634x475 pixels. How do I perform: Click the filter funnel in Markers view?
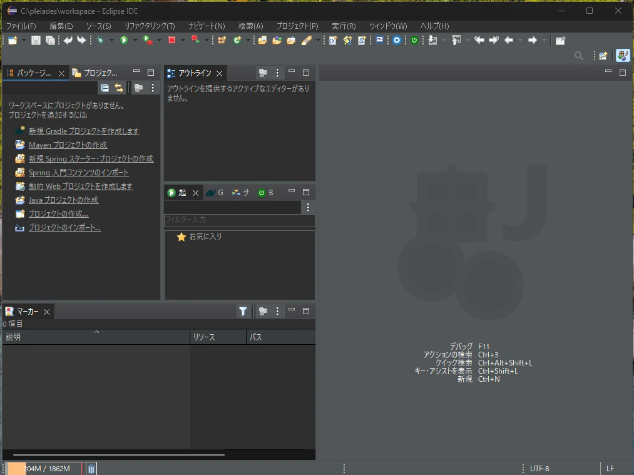click(243, 311)
